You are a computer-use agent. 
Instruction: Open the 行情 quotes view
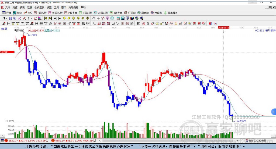[6, 13]
